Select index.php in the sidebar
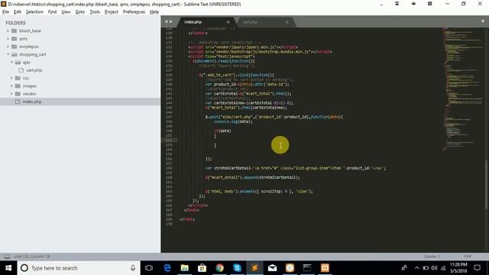This screenshot has height=275, width=489. pyautogui.click(x=80, y=102)
